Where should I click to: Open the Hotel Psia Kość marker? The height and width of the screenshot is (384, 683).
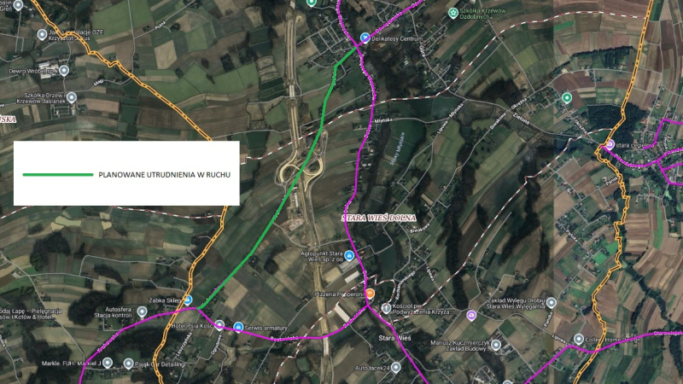(x=219, y=325)
